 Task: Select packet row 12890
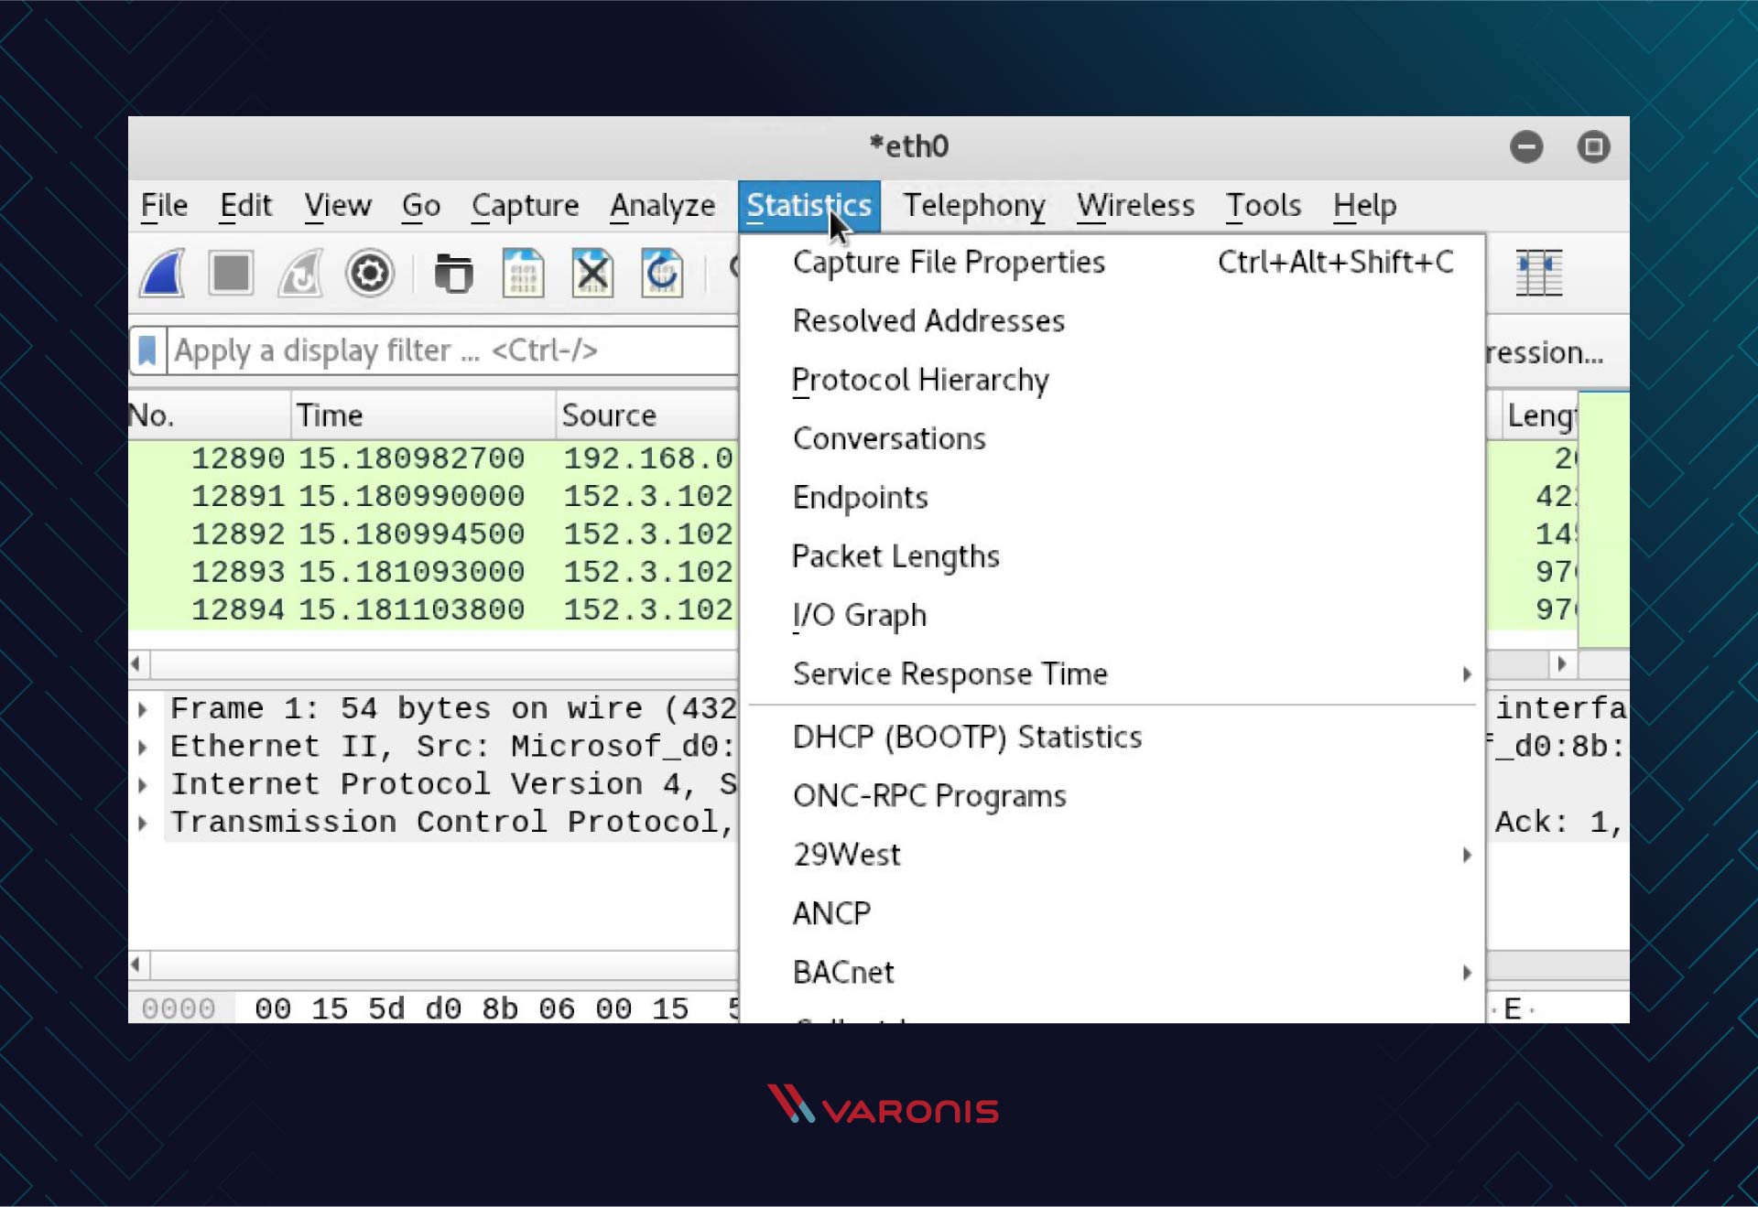tap(433, 458)
